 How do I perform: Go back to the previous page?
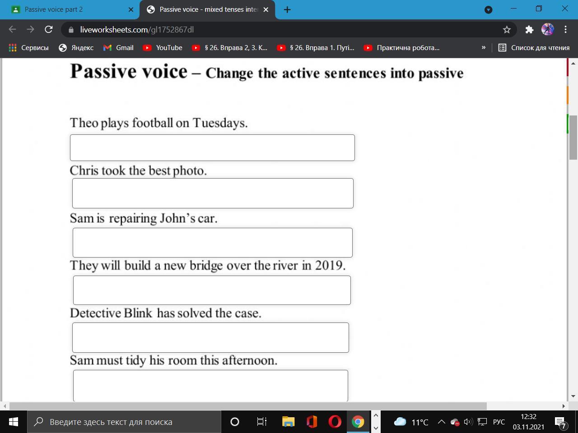click(12, 29)
